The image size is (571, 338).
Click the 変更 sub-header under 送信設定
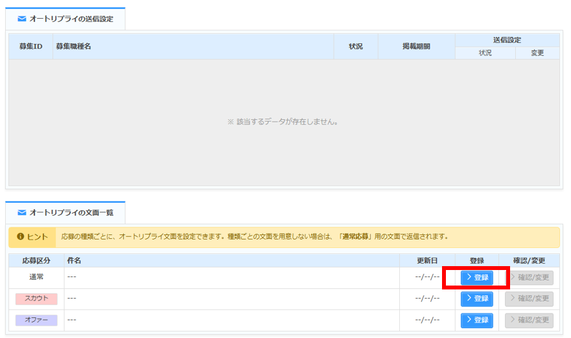point(537,53)
